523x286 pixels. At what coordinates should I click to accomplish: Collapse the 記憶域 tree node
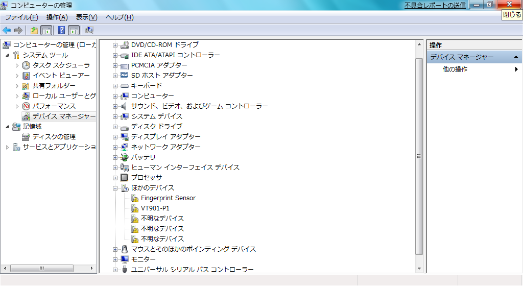click(x=7, y=127)
